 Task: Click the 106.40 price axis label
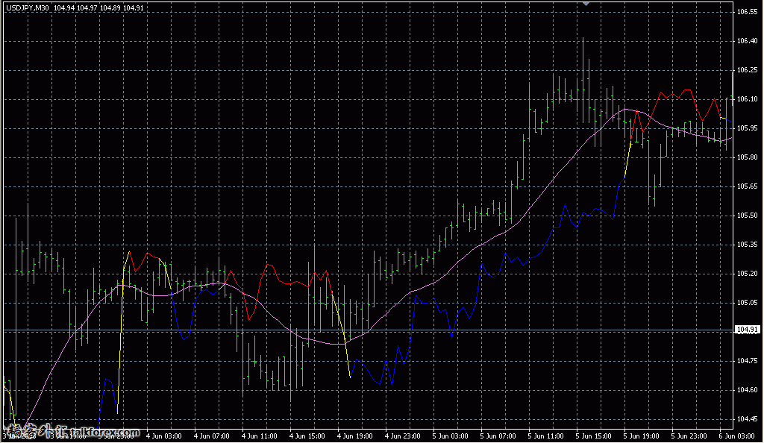coord(747,41)
